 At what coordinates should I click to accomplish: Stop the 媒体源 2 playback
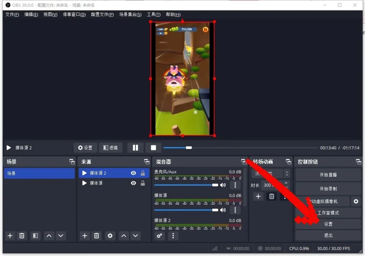153,148
